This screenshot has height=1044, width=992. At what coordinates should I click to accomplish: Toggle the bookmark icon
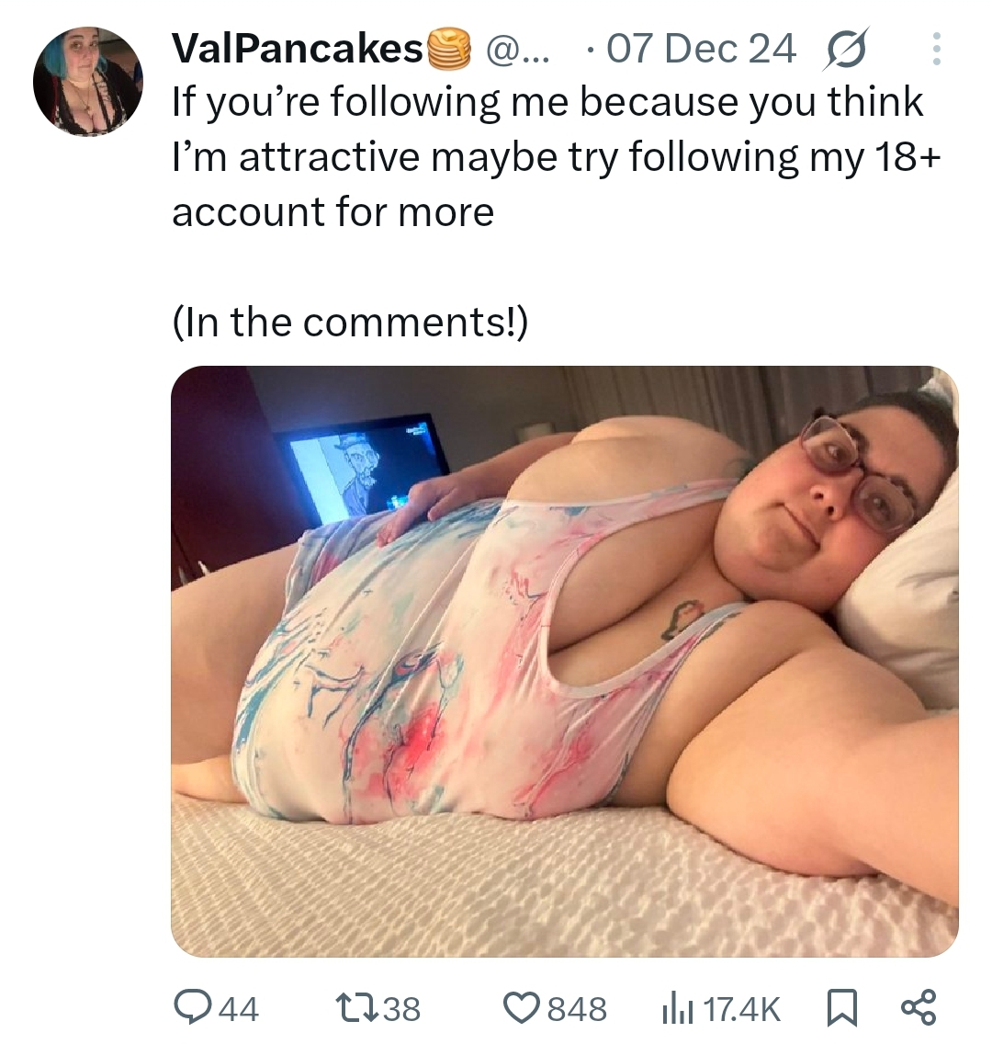pyautogui.click(x=841, y=1008)
